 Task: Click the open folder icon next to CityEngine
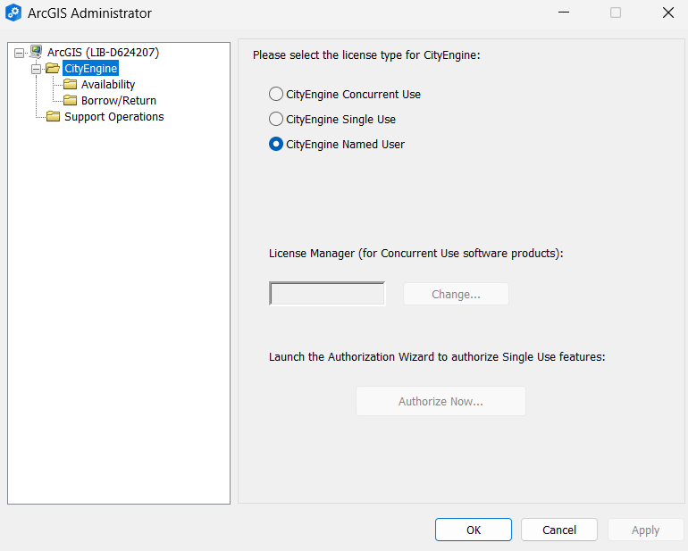pyautogui.click(x=53, y=69)
